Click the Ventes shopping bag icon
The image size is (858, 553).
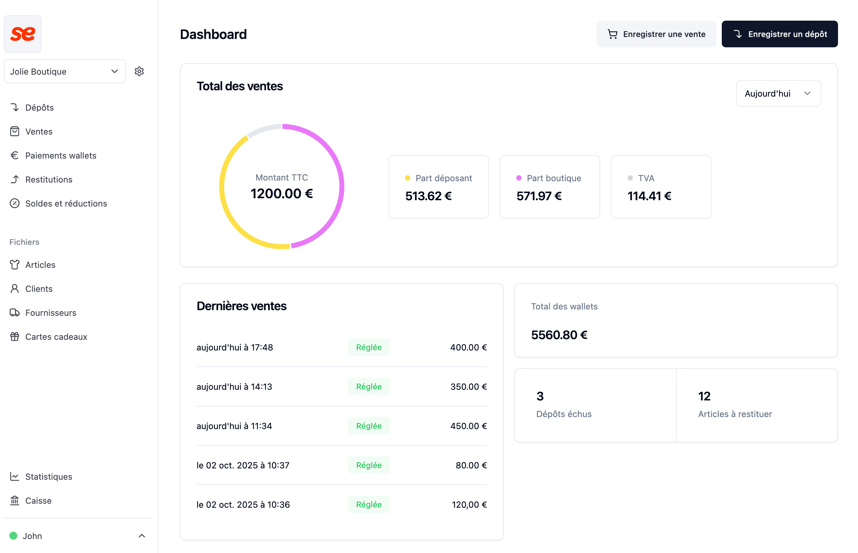(15, 132)
